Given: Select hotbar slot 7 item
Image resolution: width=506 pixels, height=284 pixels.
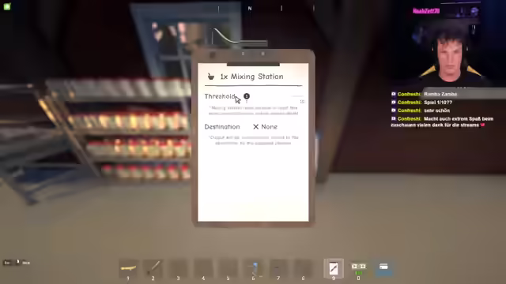Looking at the screenshot, I should click(x=278, y=268).
